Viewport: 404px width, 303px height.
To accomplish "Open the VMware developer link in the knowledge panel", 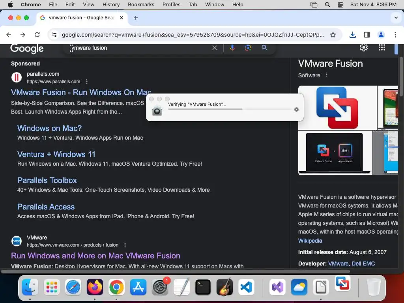I will coord(338,264).
